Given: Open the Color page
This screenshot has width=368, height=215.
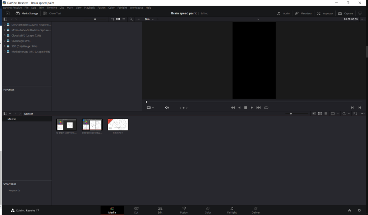Looking at the screenshot, I should click(x=208, y=210).
